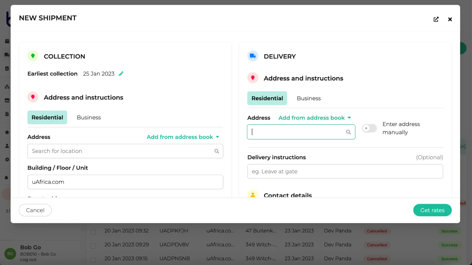Expand delivery Add from address book dropdown
The height and width of the screenshot is (265, 472).
314,118
